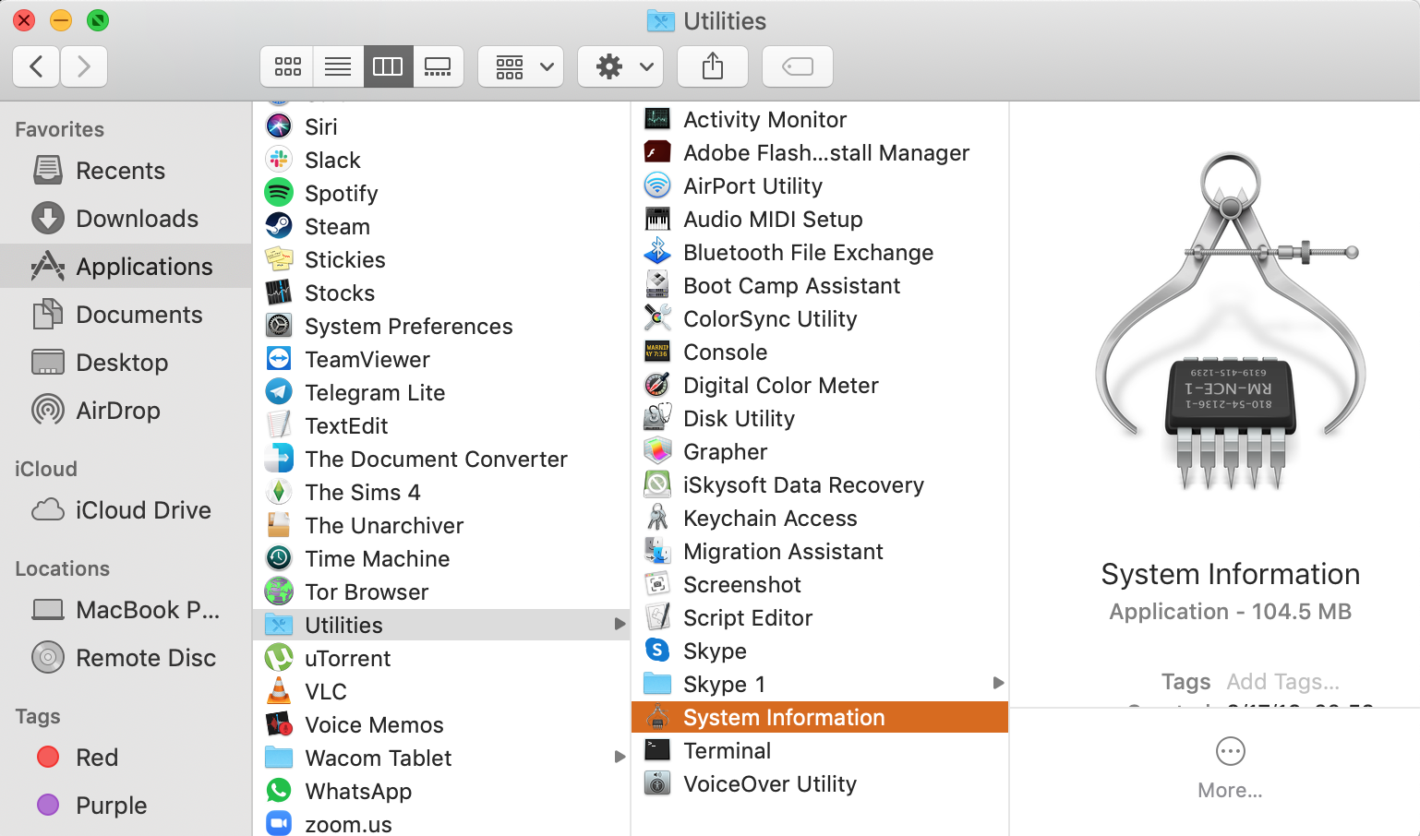Select the Bluetooth File Exchange icon
This screenshot has height=836, width=1420.
point(657,252)
